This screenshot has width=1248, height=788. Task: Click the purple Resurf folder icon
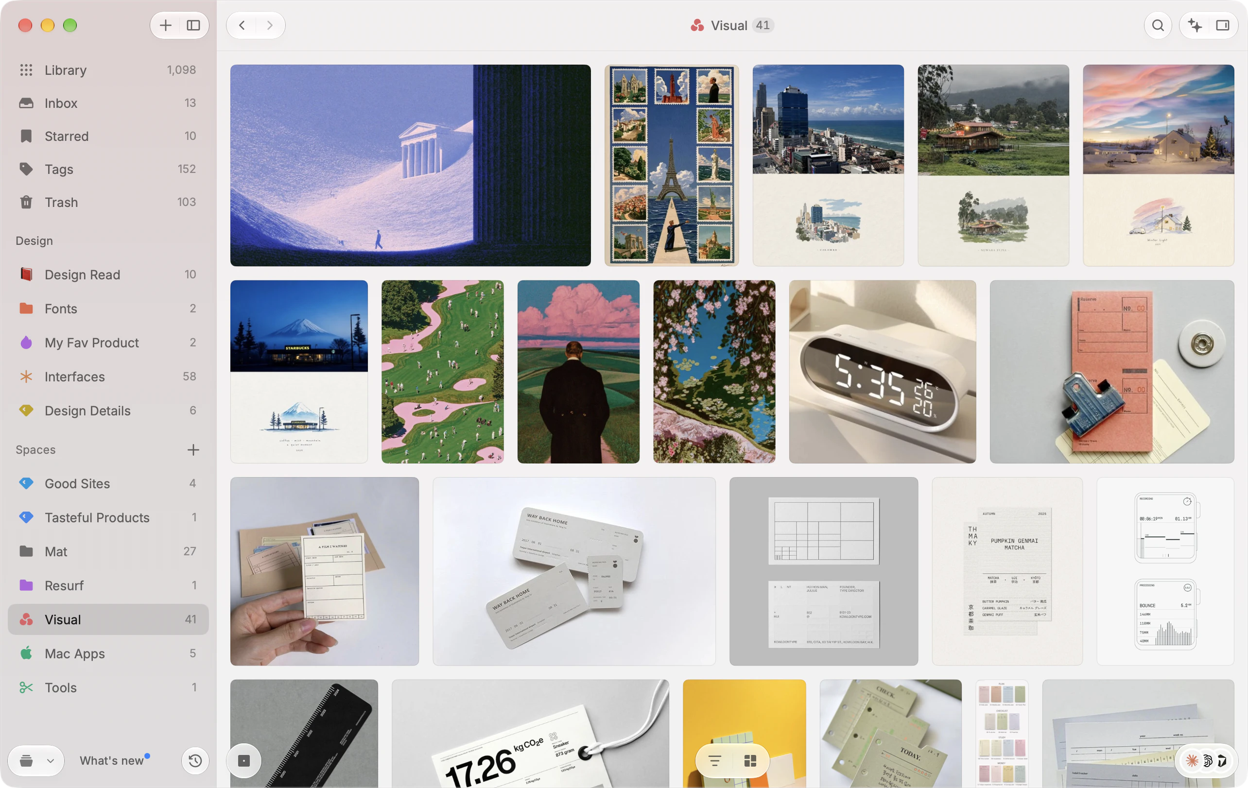pos(26,585)
